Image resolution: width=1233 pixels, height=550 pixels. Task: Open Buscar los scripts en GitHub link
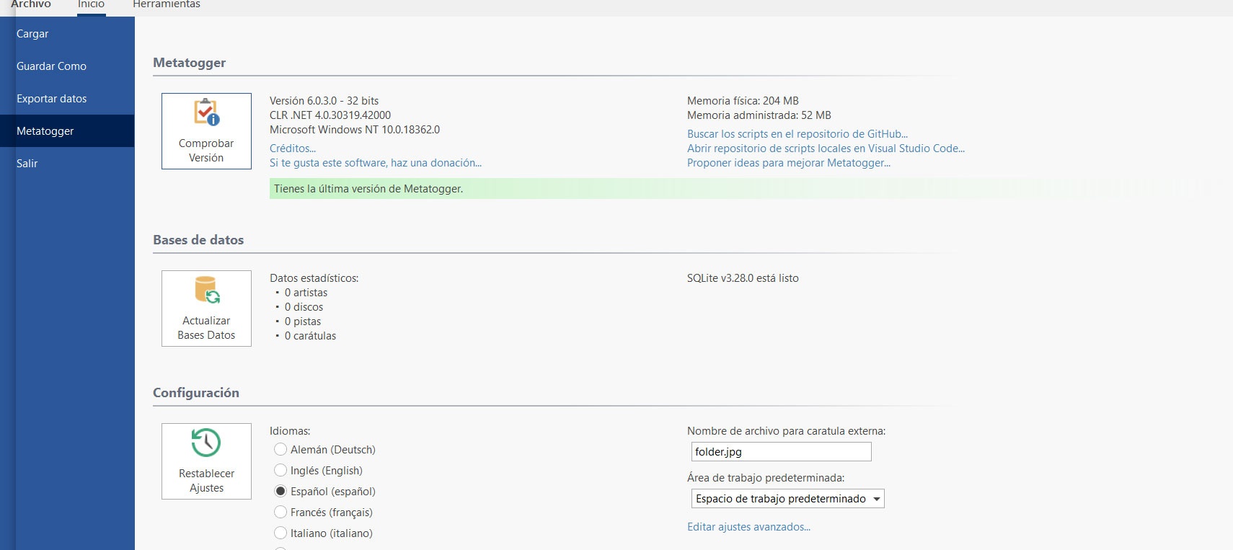(797, 134)
